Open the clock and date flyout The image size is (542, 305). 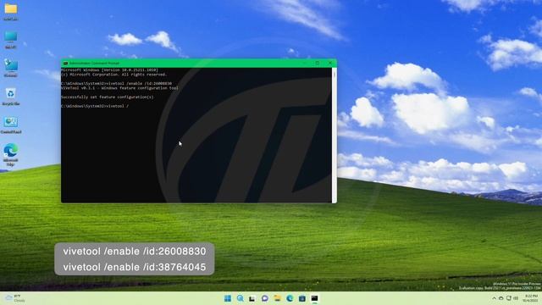[x=531, y=298]
